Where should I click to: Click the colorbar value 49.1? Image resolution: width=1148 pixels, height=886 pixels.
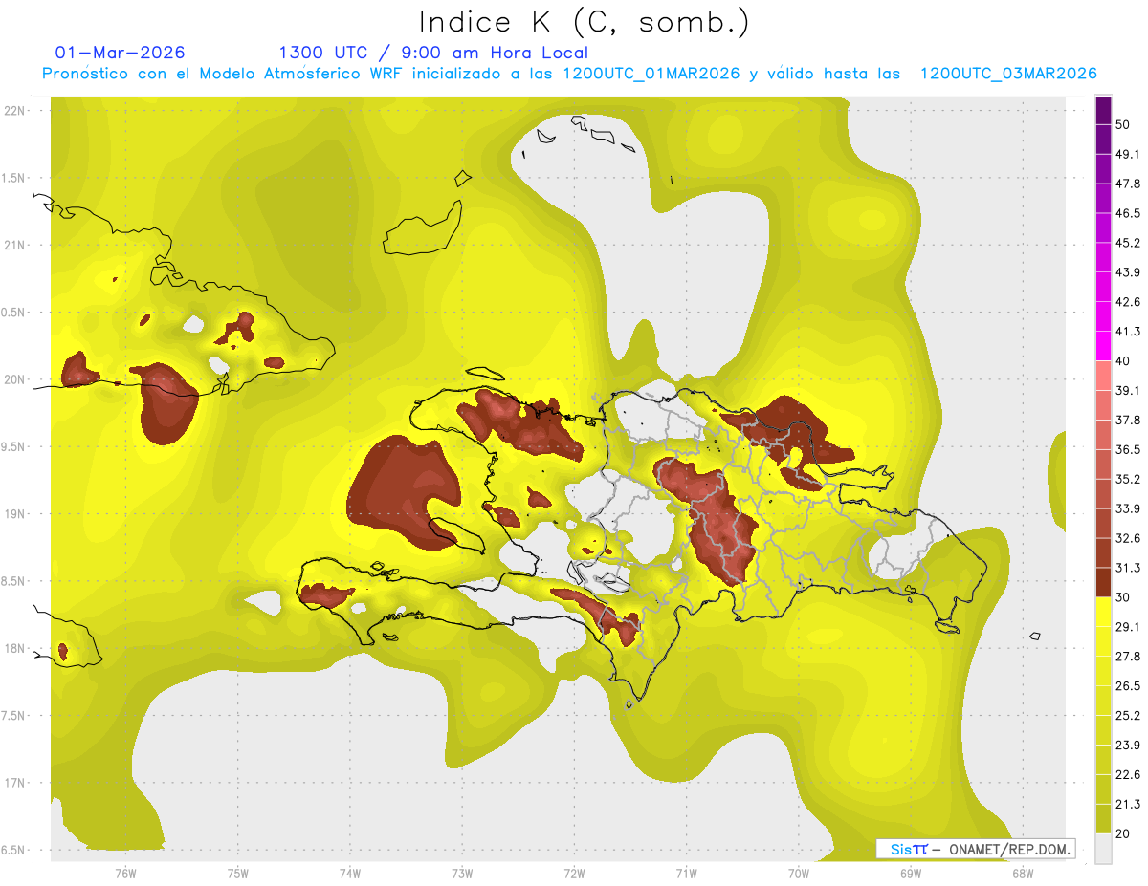(1128, 154)
